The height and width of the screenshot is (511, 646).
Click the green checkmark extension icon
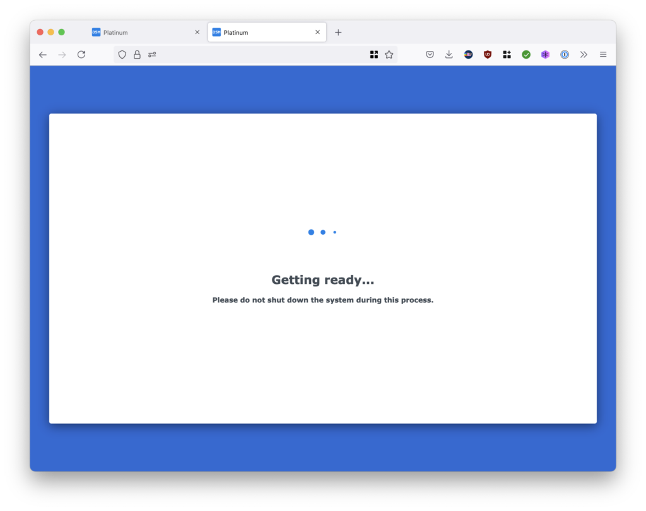coord(526,54)
